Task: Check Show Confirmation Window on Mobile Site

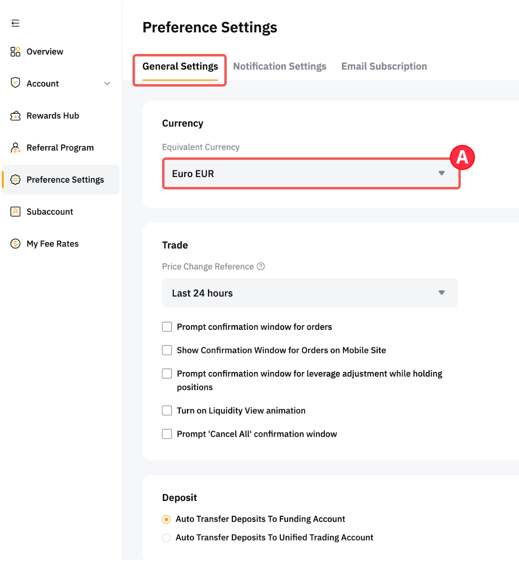Action: click(167, 350)
